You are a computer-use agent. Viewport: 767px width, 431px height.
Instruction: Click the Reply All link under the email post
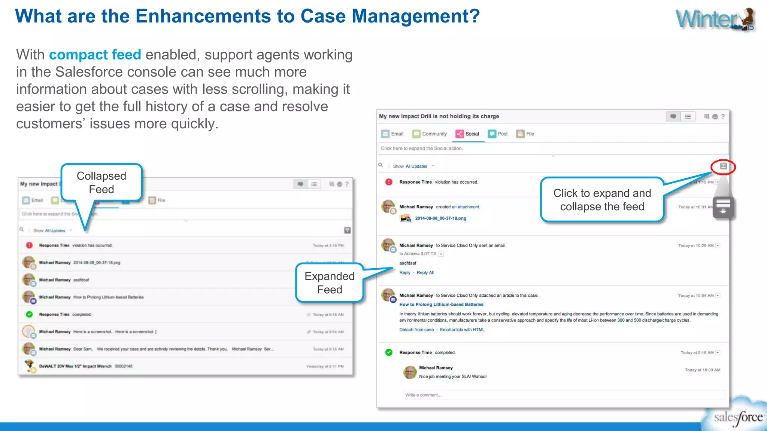pyautogui.click(x=425, y=272)
